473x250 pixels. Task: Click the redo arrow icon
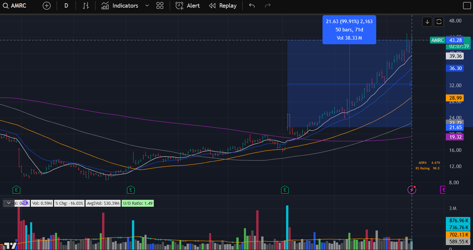click(x=268, y=6)
